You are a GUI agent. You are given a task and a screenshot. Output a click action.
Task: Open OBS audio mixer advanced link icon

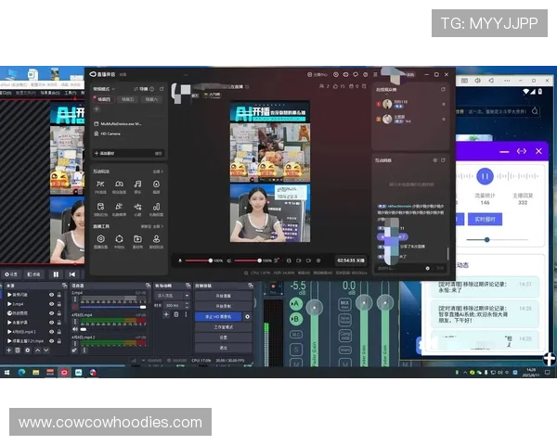click(x=74, y=350)
